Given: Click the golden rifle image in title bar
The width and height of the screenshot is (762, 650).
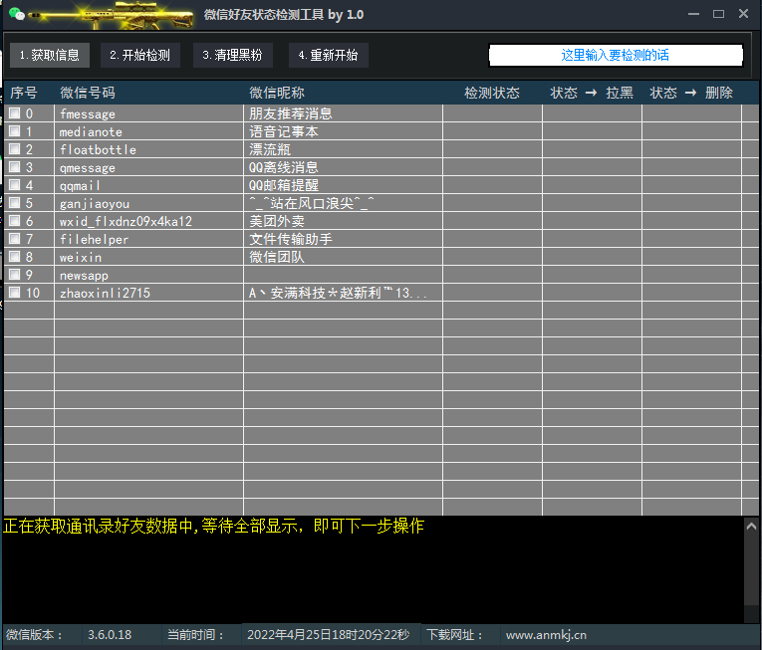Looking at the screenshot, I should (113, 16).
